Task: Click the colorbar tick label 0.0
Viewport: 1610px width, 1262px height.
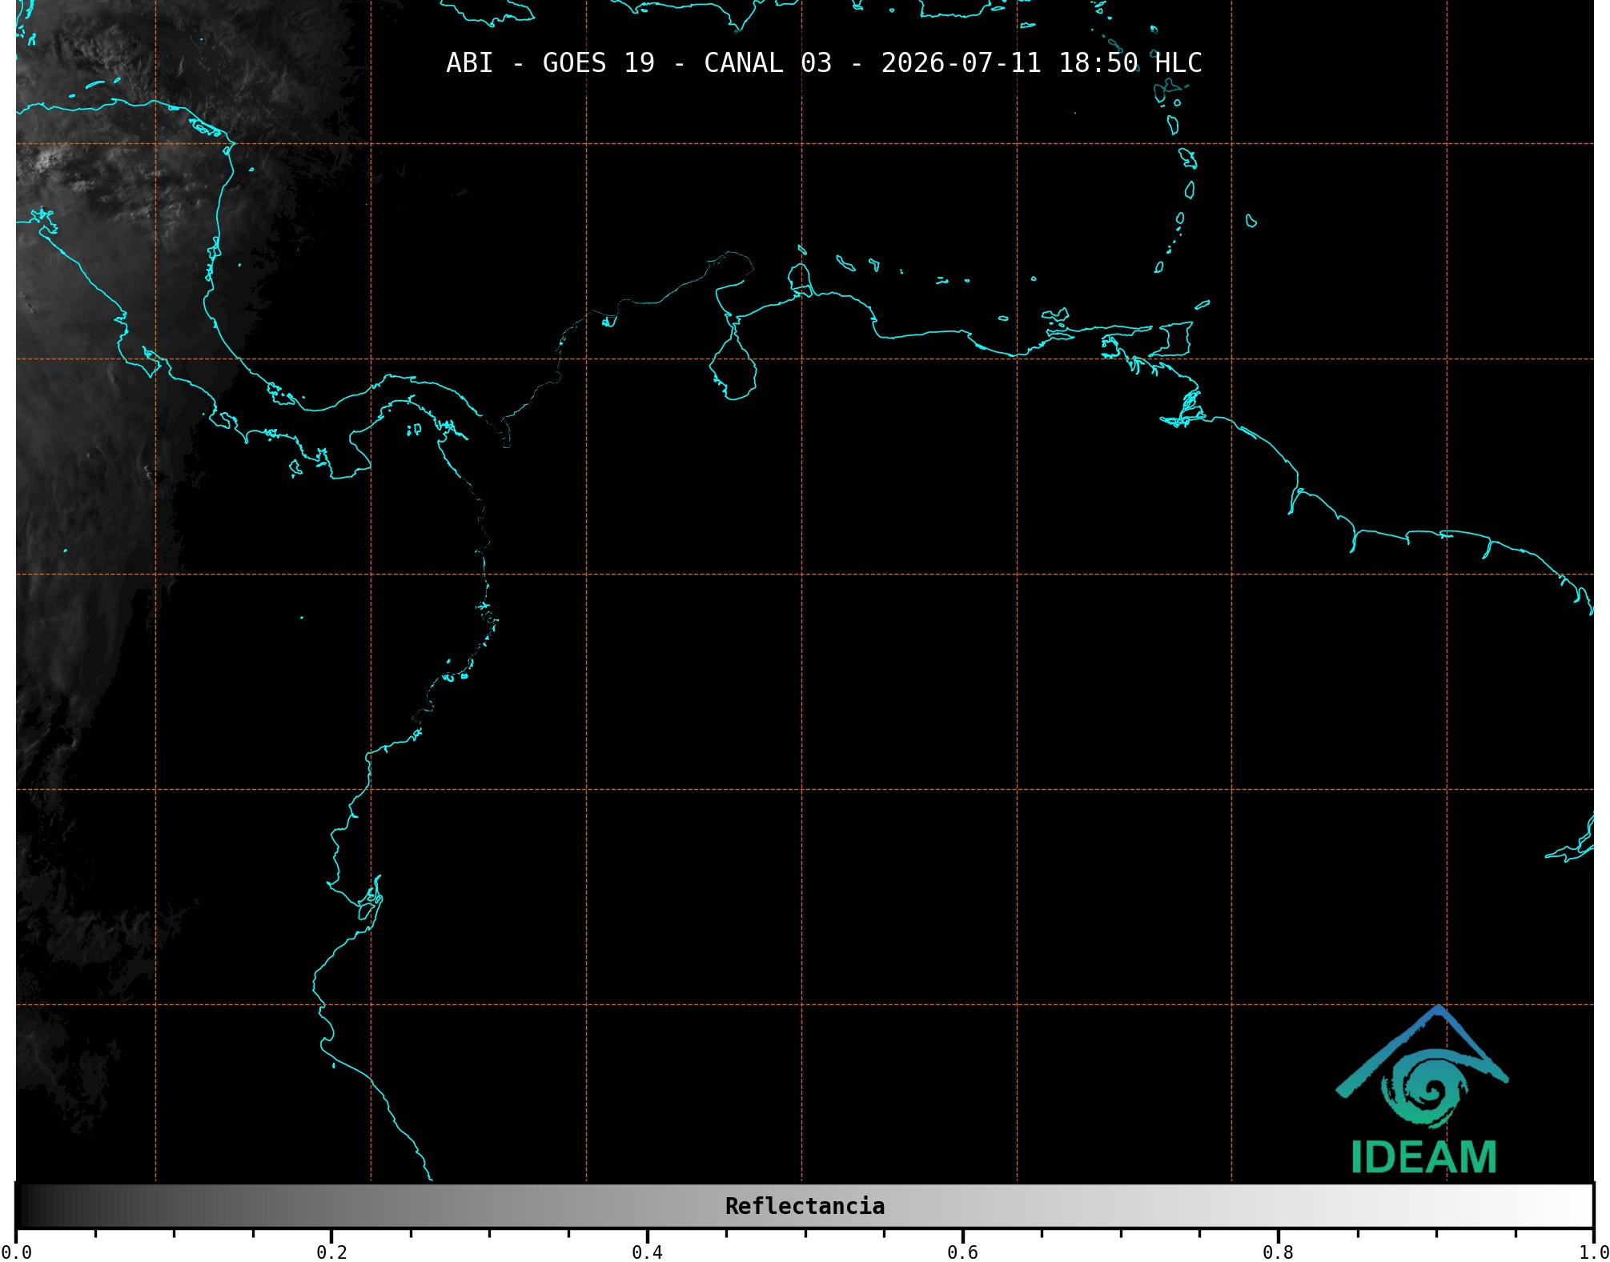Action: coord(16,1252)
